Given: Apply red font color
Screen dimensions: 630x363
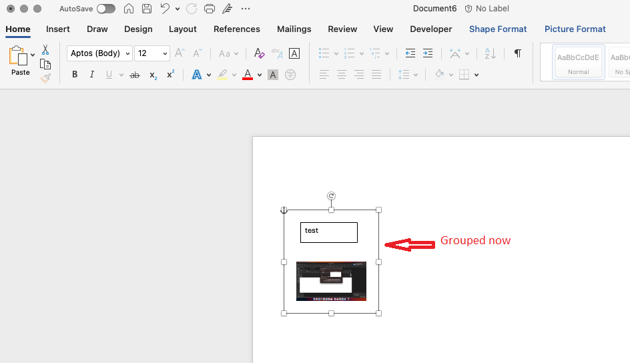Looking at the screenshot, I should (248, 75).
